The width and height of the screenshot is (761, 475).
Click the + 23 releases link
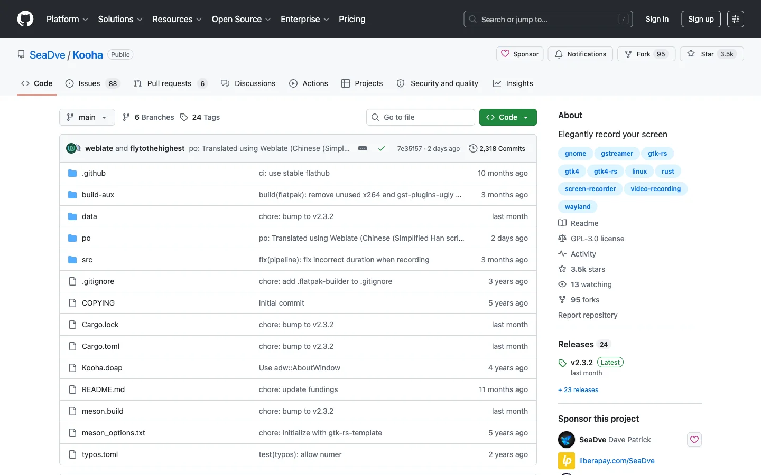pyautogui.click(x=578, y=390)
